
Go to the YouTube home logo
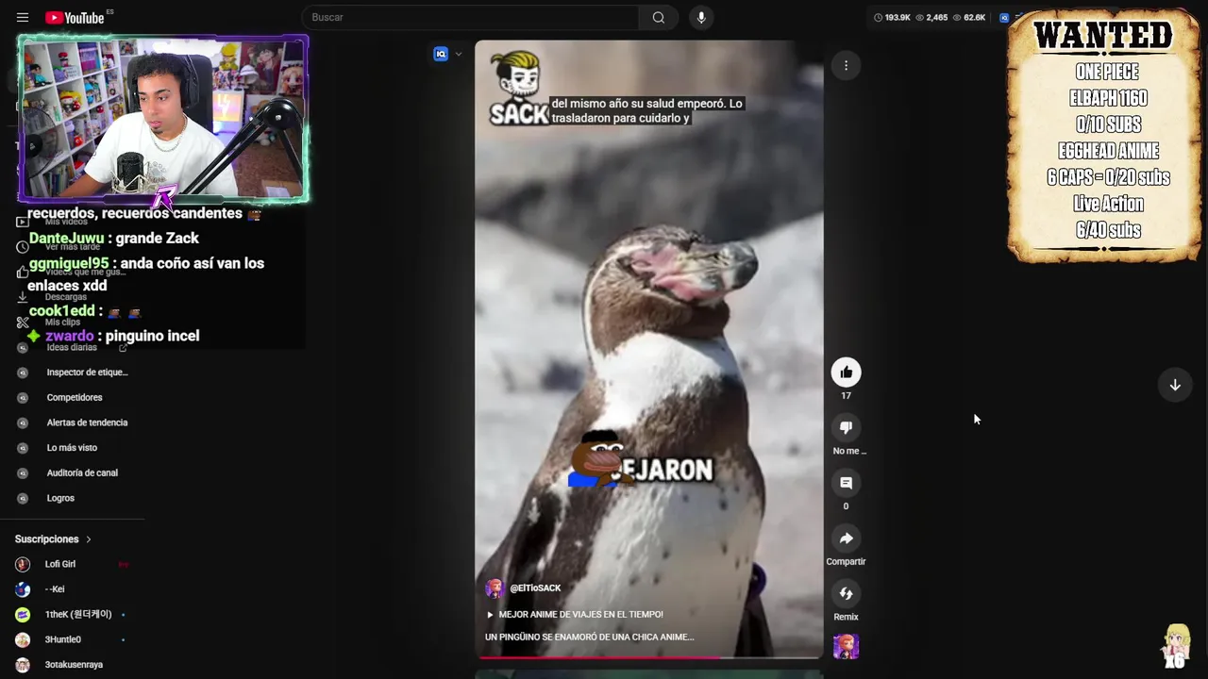click(x=75, y=18)
